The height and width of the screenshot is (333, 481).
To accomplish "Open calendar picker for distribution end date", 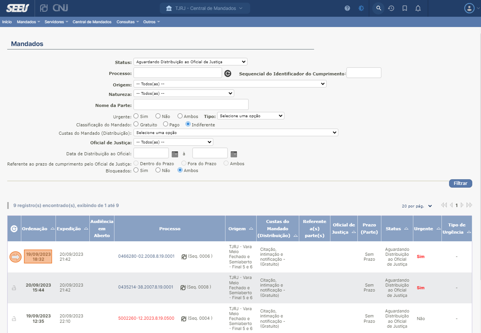I will pyautogui.click(x=234, y=154).
